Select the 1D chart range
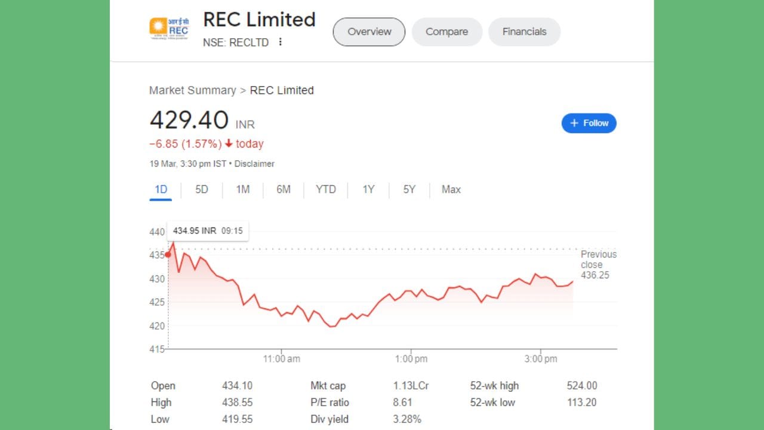Image resolution: width=764 pixels, height=430 pixels. (161, 189)
